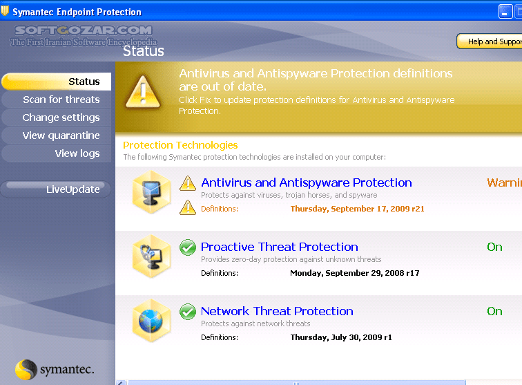Click the Antivirus Warning status text
The image size is (522, 385).
coord(504,182)
